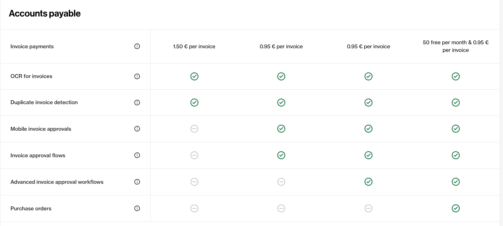Click "50 free per month & 0.95 €" text

point(456,43)
